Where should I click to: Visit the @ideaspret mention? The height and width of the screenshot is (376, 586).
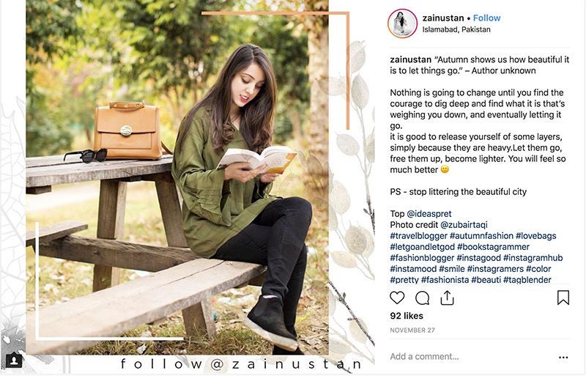click(429, 213)
